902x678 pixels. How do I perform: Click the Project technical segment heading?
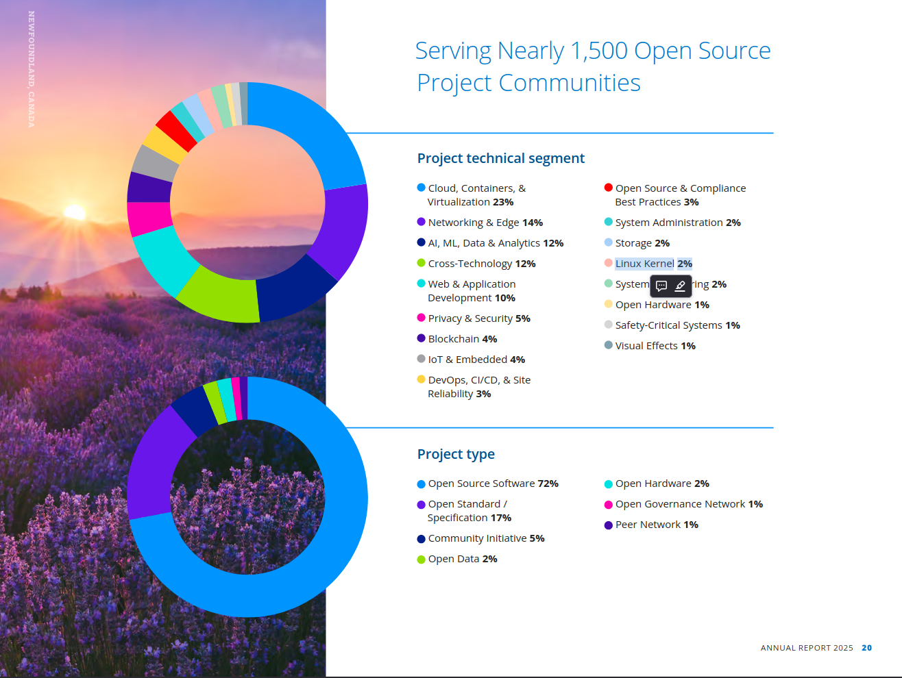pos(500,158)
